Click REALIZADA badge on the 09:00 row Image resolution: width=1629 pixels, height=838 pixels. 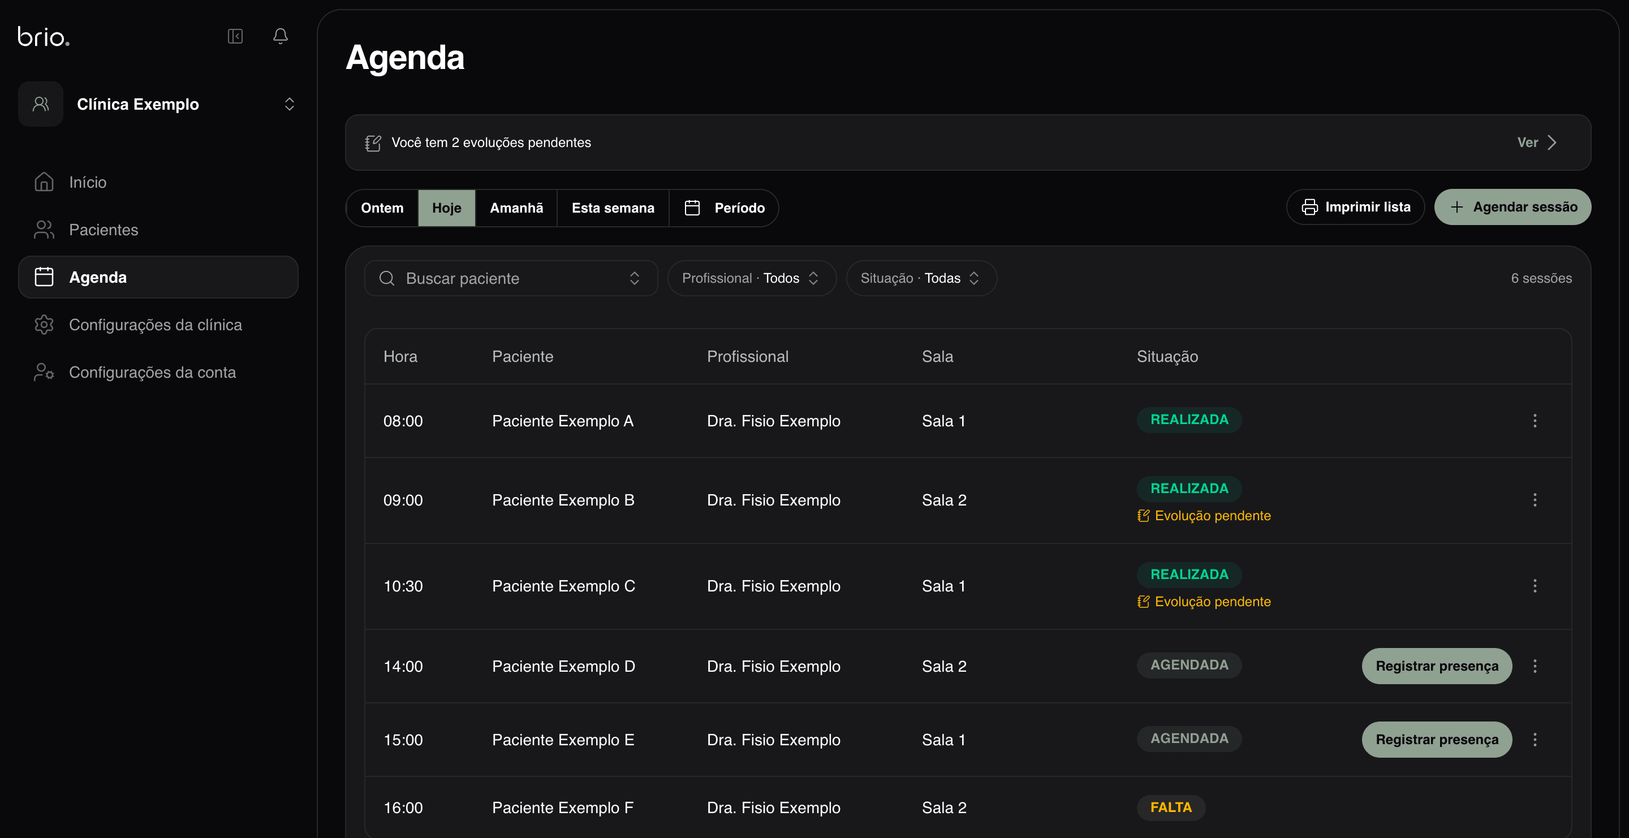[x=1190, y=489]
